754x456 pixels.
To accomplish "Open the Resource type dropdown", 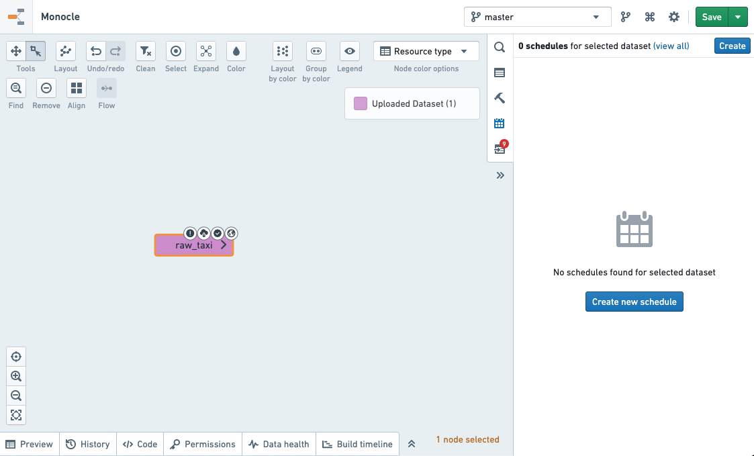I will pos(426,51).
